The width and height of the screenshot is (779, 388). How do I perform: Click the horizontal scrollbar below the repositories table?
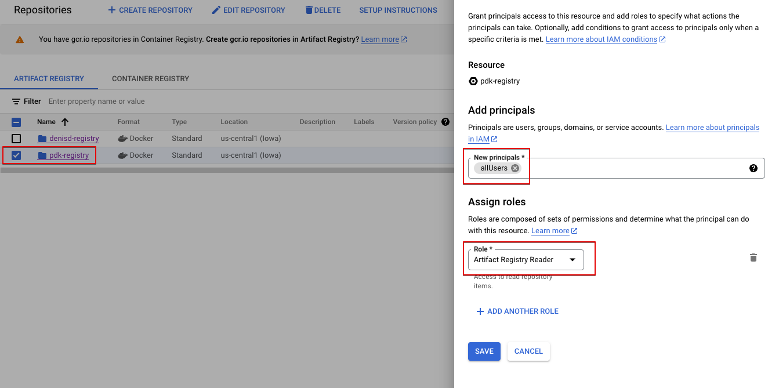pos(227,171)
